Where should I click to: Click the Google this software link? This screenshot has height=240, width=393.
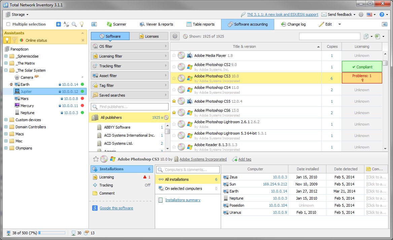point(116,208)
